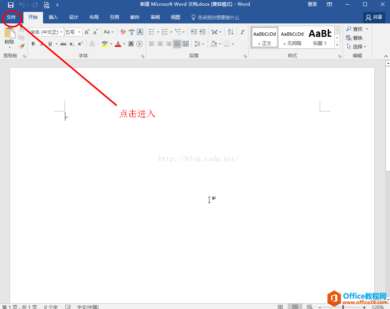Click the Undo arrow icon
This screenshot has width=390, height=309.
22,5
